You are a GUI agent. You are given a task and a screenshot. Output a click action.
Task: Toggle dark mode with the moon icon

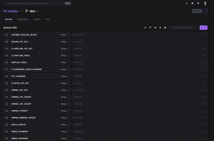(187, 3)
